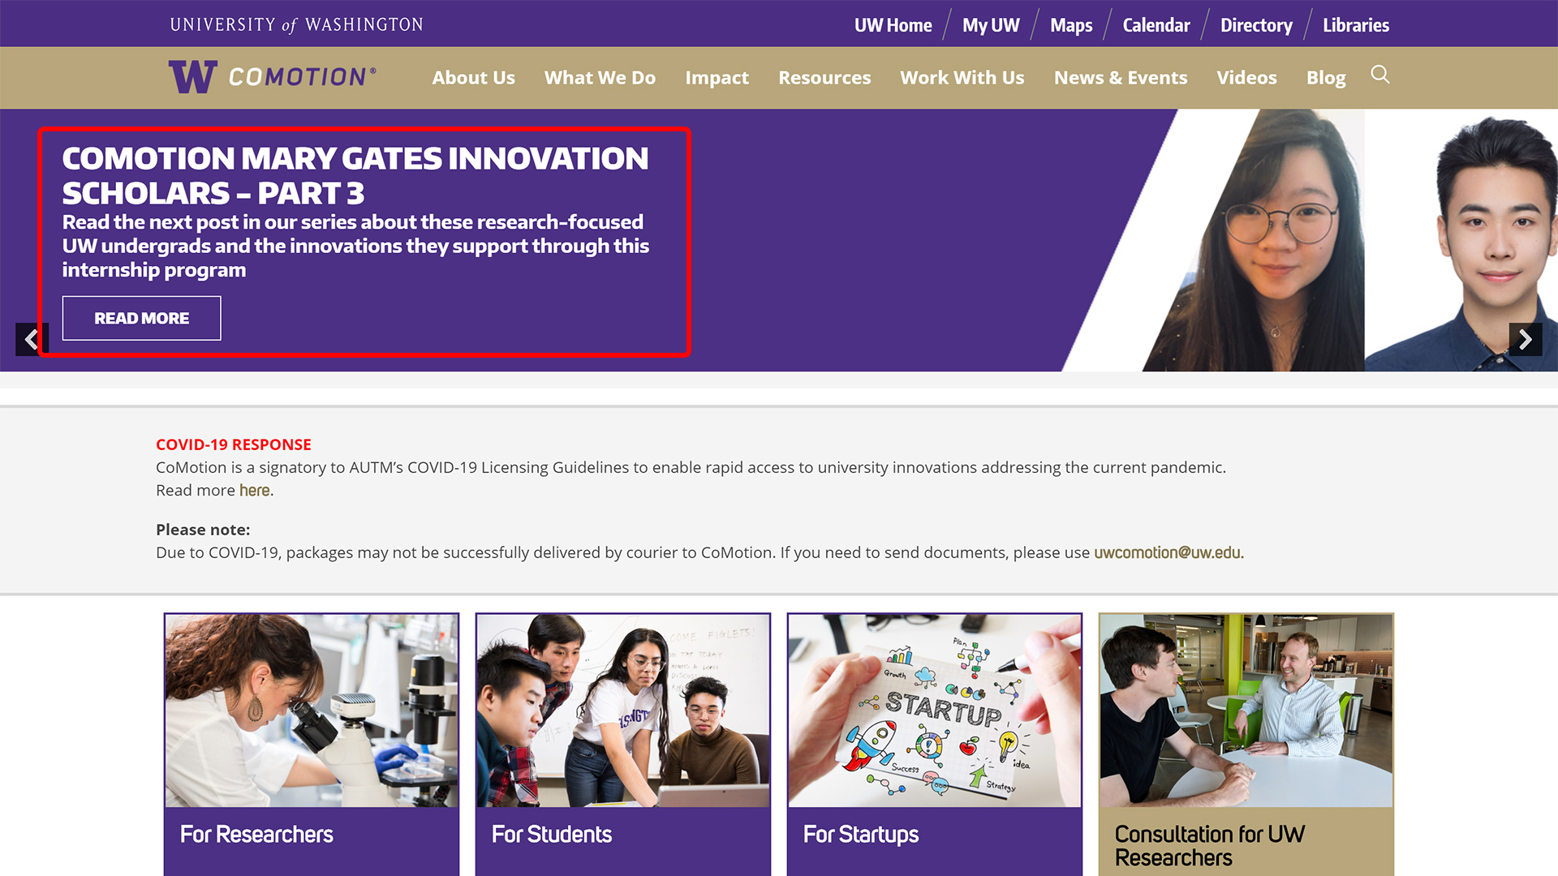Click the uwcomotion@uw.edu email link
The image size is (1558, 876).
coord(1168,553)
